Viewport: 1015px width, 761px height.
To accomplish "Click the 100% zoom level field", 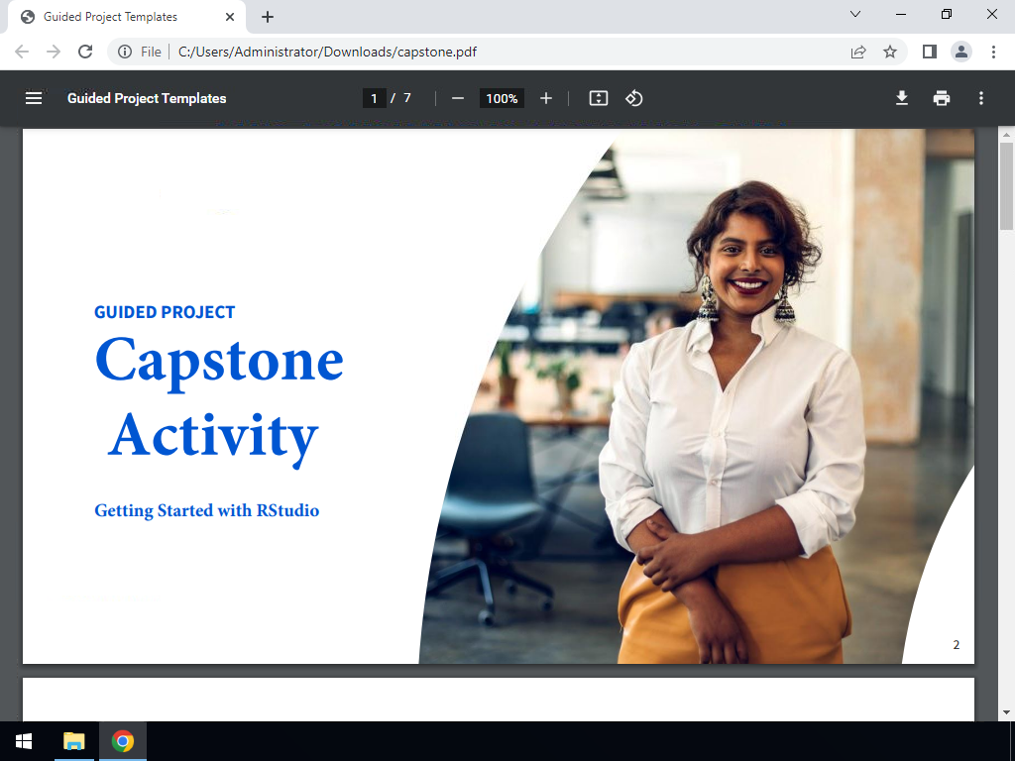I will pyautogui.click(x=502, y=98).
